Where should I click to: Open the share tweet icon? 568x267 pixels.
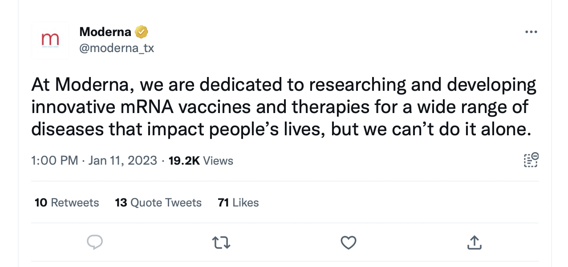(x=475, y=242)
